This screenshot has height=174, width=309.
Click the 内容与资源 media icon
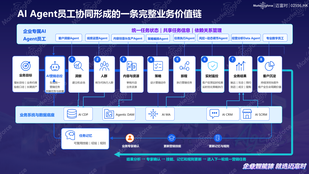pos(132,66)
